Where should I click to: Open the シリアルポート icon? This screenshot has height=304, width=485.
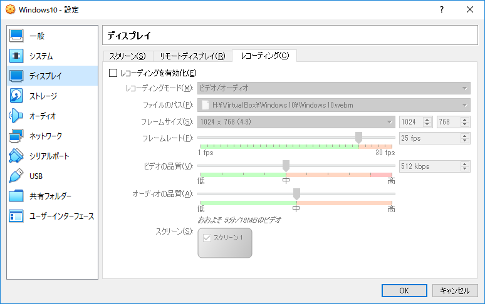point(16,156)
